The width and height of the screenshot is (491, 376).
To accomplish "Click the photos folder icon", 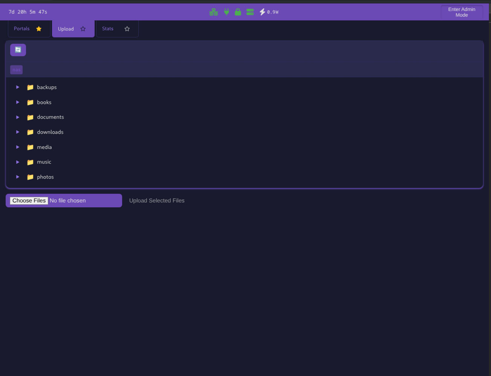I will 30,177.
